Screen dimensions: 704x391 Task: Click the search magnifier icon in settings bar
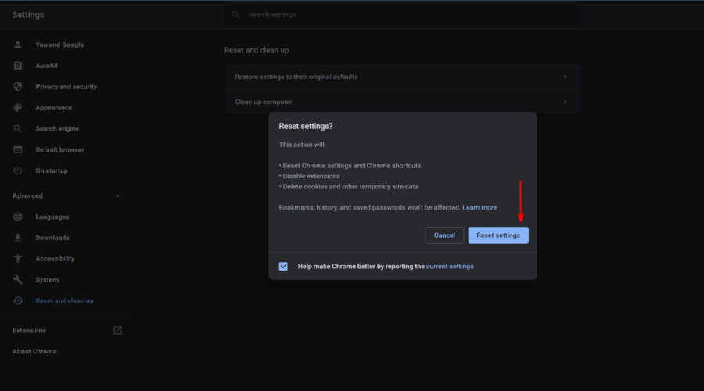(235, 15)
